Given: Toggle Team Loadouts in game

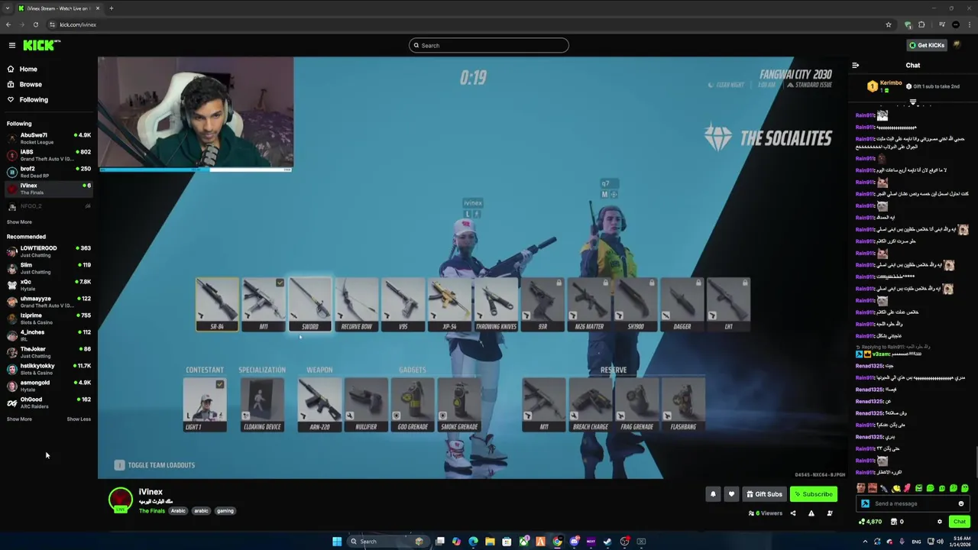Looking at the screenshot, I should (155, 465).
